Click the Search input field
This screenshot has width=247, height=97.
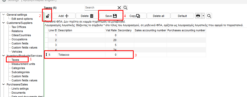pyautogui.click(x=101, y=7)
